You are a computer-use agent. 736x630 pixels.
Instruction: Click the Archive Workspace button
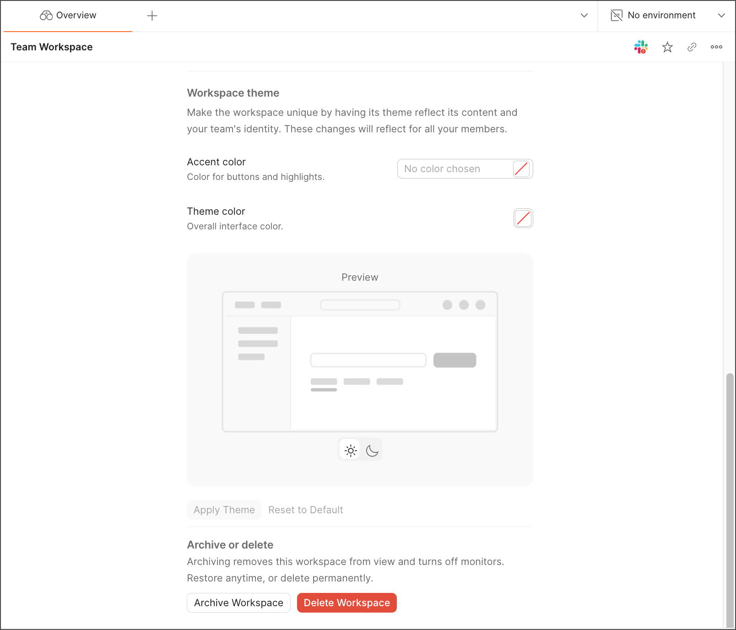tap(238, 603)
